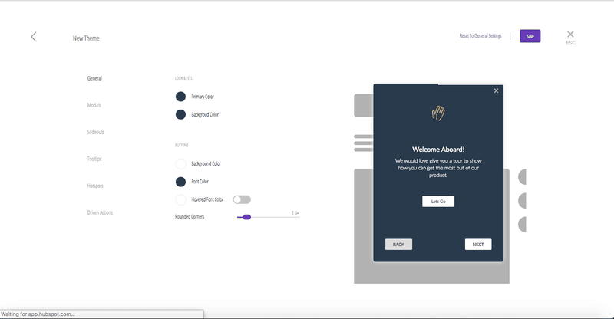Click the BACK button in preview

pos(398,245)
